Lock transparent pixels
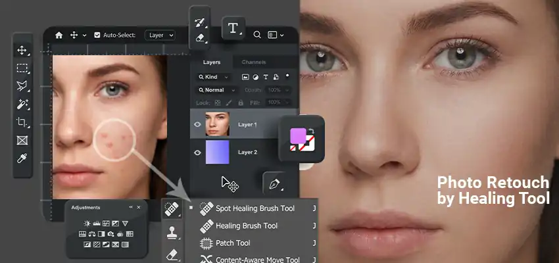 coord(218,103)
